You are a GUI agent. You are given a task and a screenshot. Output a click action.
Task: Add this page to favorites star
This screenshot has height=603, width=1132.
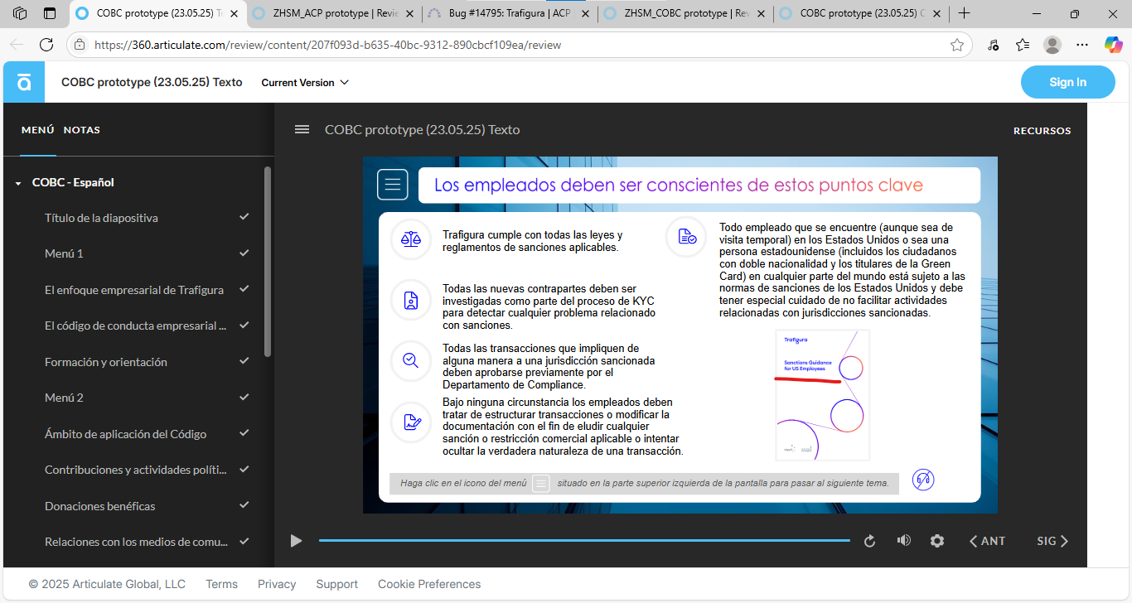(957, 45)
